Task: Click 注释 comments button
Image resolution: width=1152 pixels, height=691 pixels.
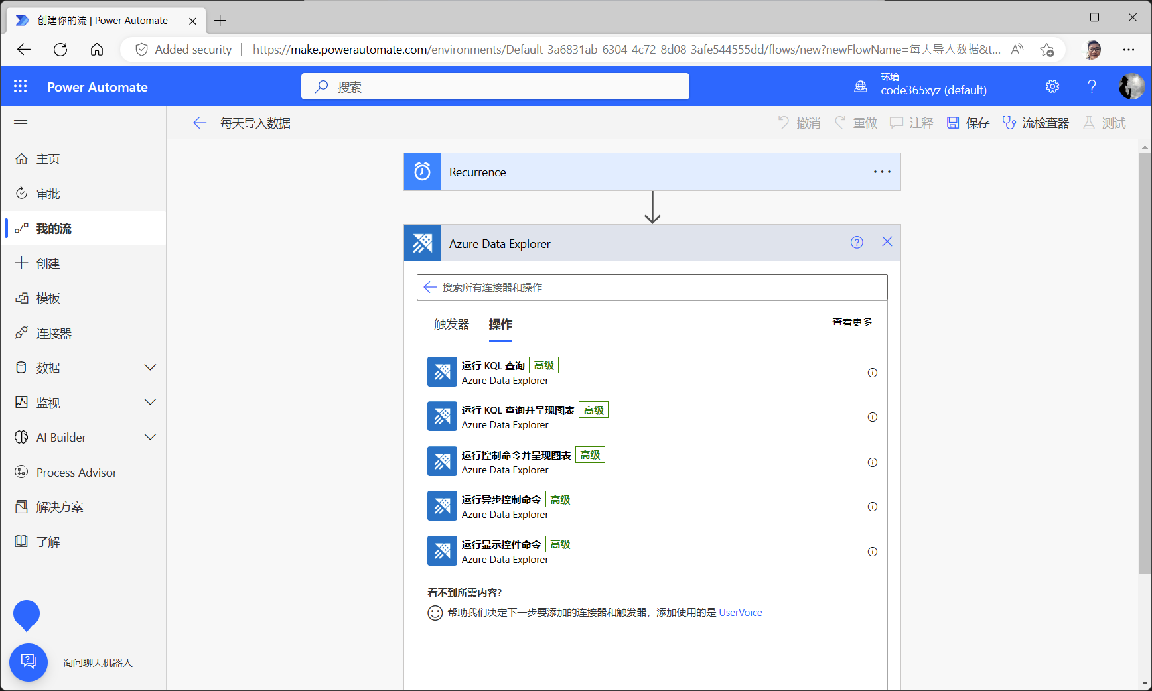Action: [912, 123]
